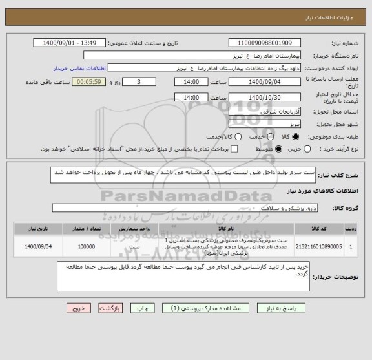This screenshot has width=372, height=360.
Task: Click the response deadline time 14:00 field
Action: tap(191, 82)
